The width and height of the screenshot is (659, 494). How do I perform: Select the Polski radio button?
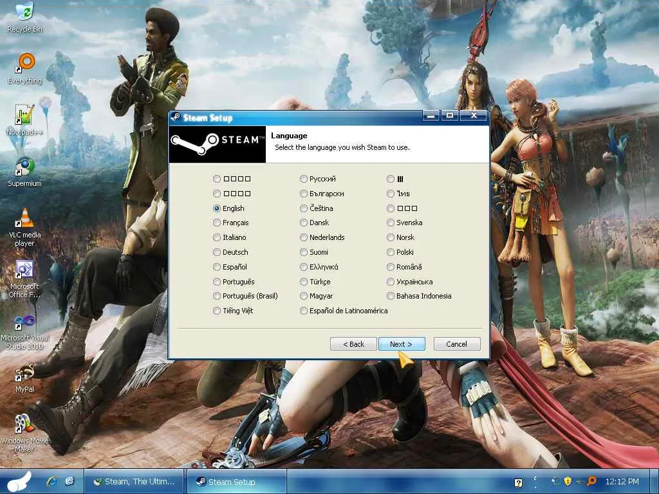[400, 252]
